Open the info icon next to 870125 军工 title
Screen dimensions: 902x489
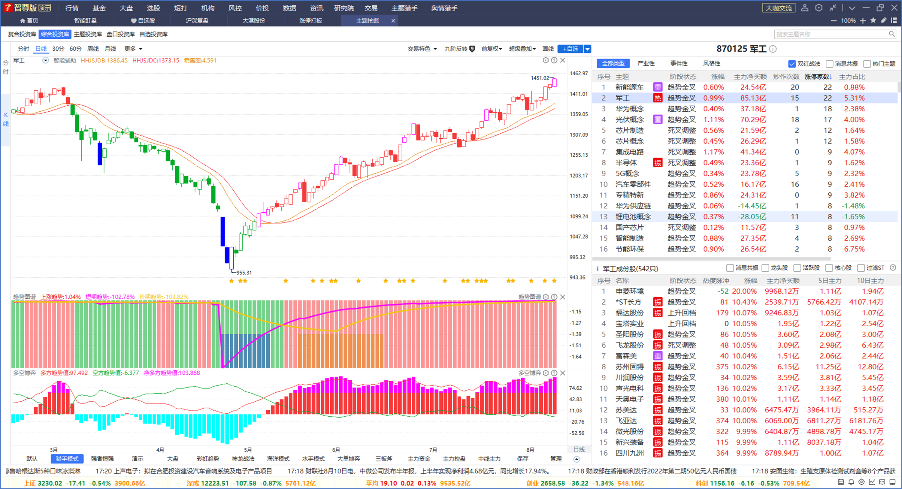[773, 49]
